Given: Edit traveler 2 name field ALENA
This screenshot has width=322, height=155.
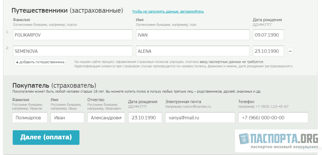Looking at the screenshot, I should pos(193,51).
